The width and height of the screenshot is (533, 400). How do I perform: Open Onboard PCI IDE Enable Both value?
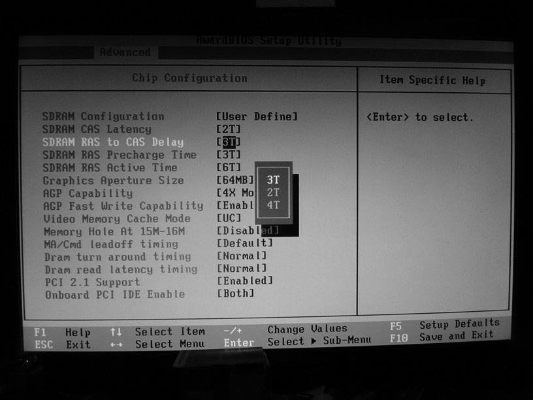[236, 293]
